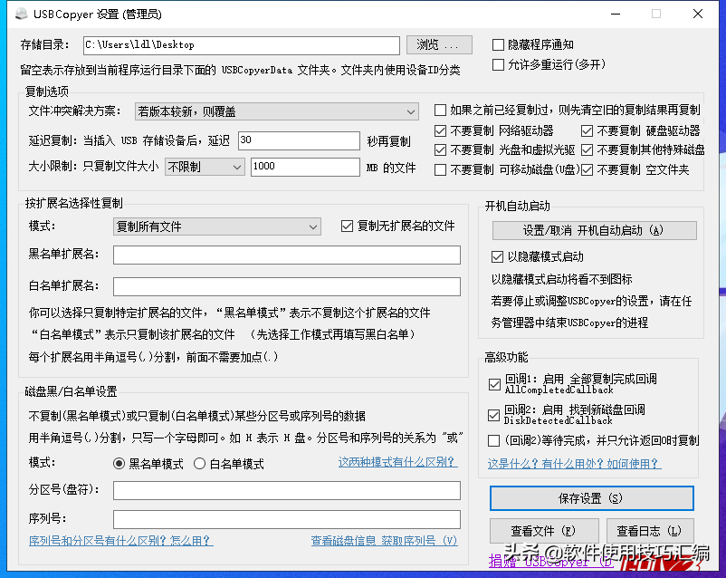
Task: Click the 白名单扩展名 input field
Action: click(x=287, y=286)
